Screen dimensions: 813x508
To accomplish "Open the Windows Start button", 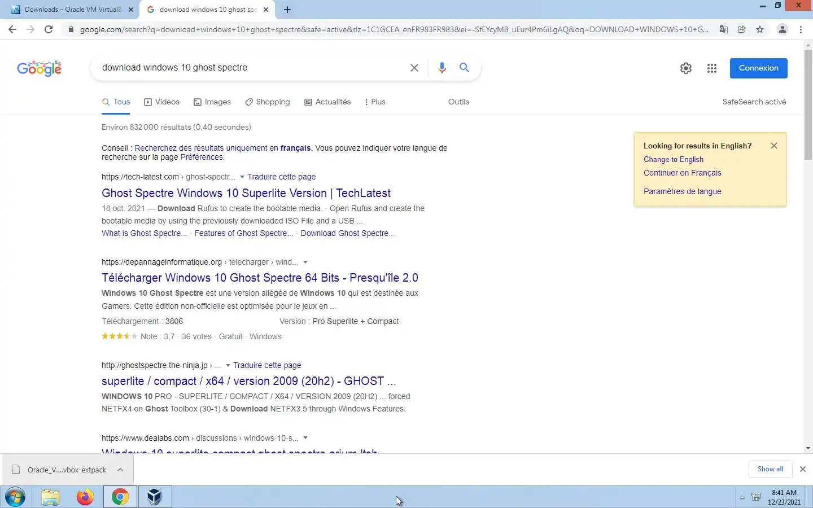I will click(x=15, y=497).
